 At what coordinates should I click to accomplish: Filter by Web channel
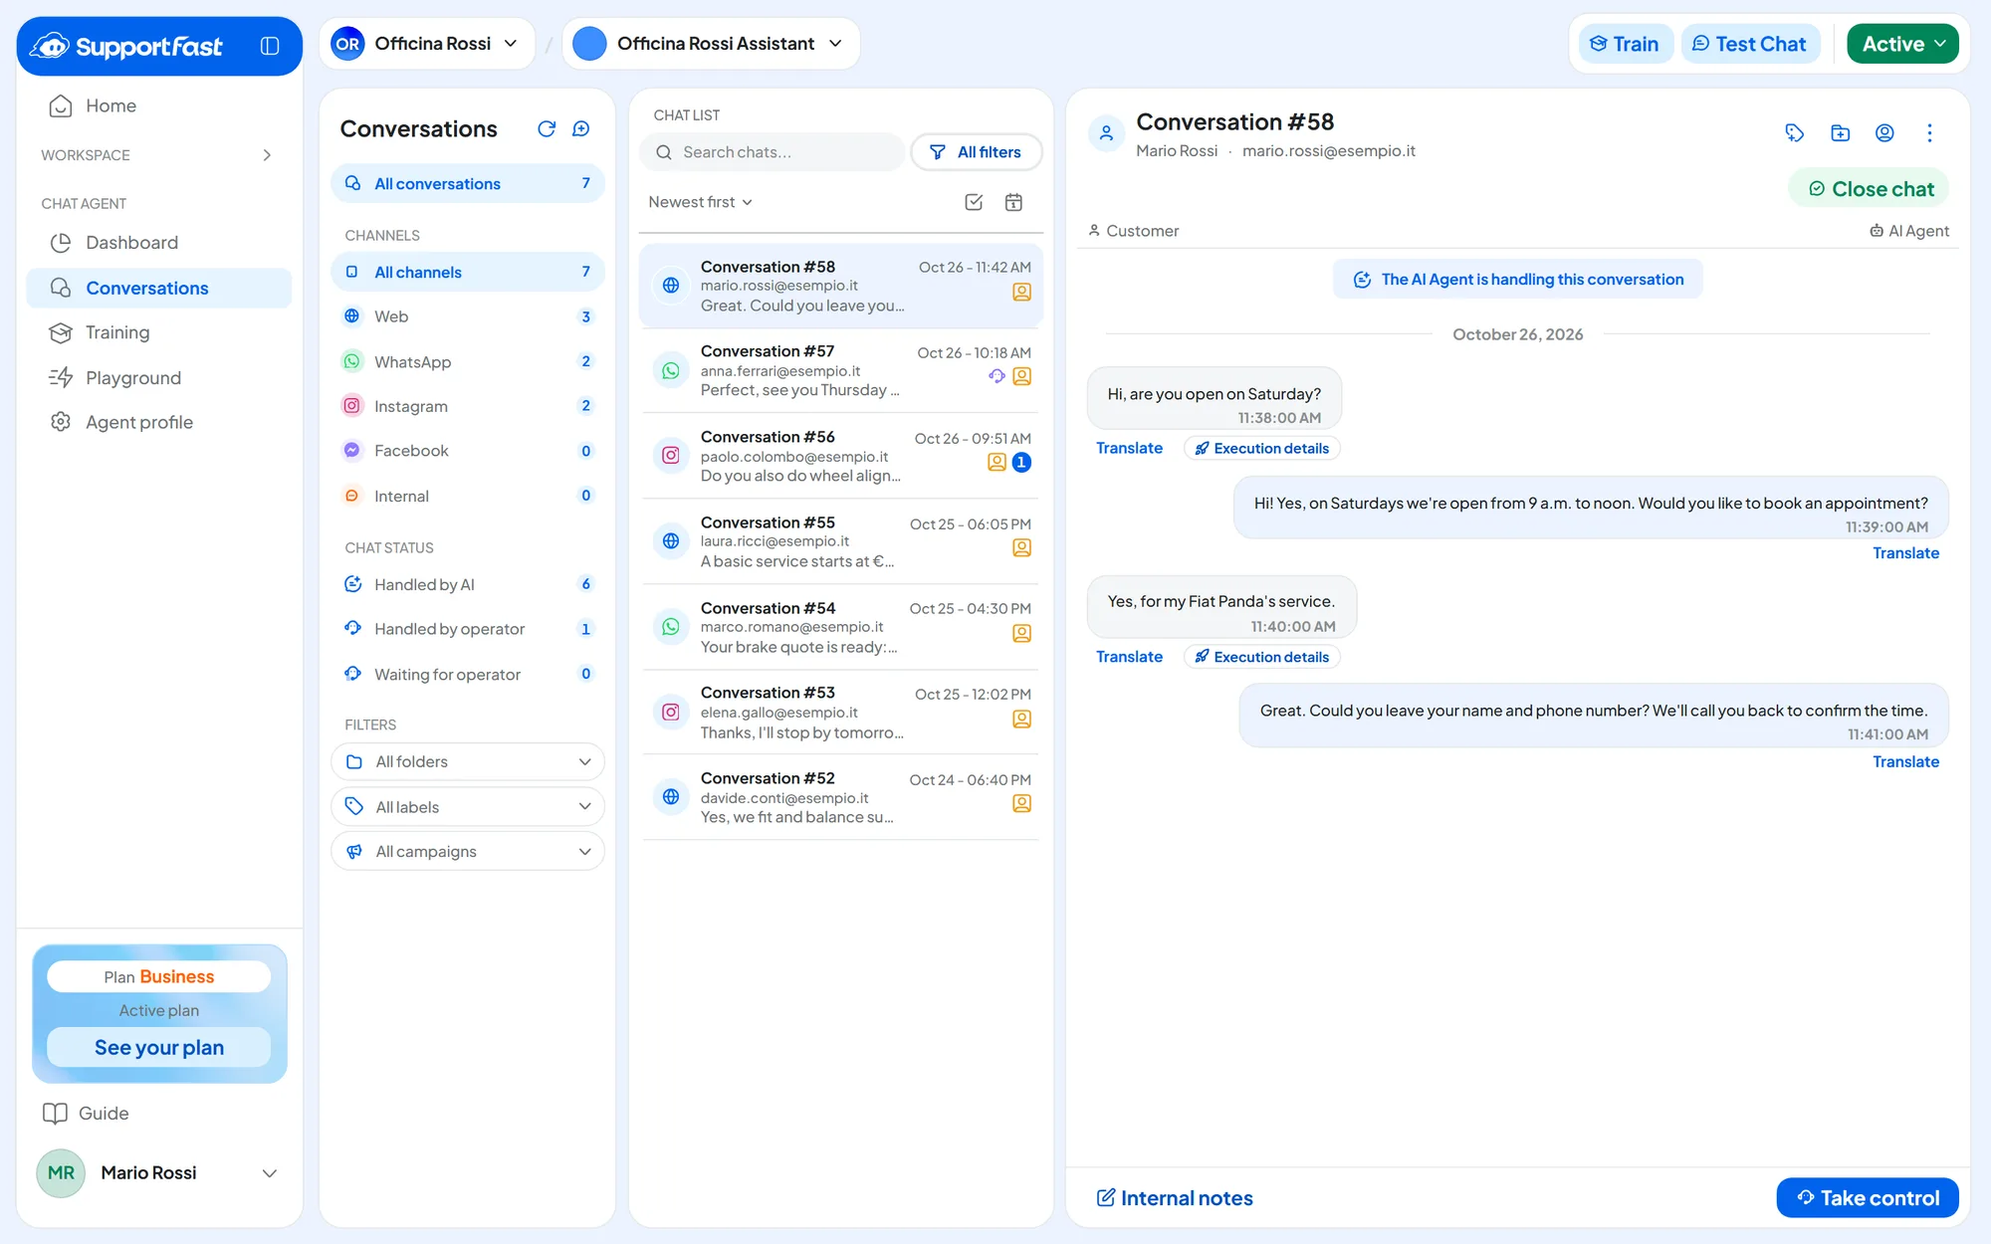coord(468,316)
